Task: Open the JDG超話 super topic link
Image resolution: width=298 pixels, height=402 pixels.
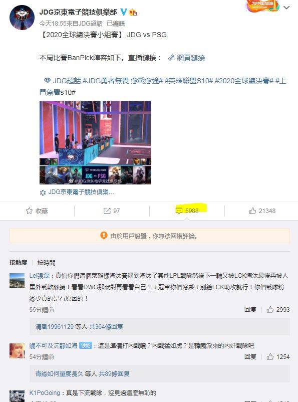Action: (x=62, y=81)
